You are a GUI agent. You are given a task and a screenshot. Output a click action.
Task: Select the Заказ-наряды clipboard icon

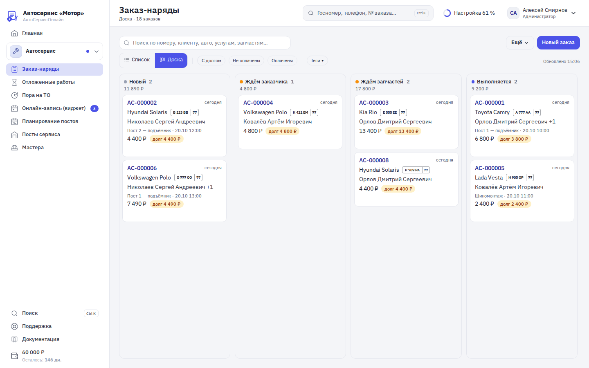coord(14,69)
